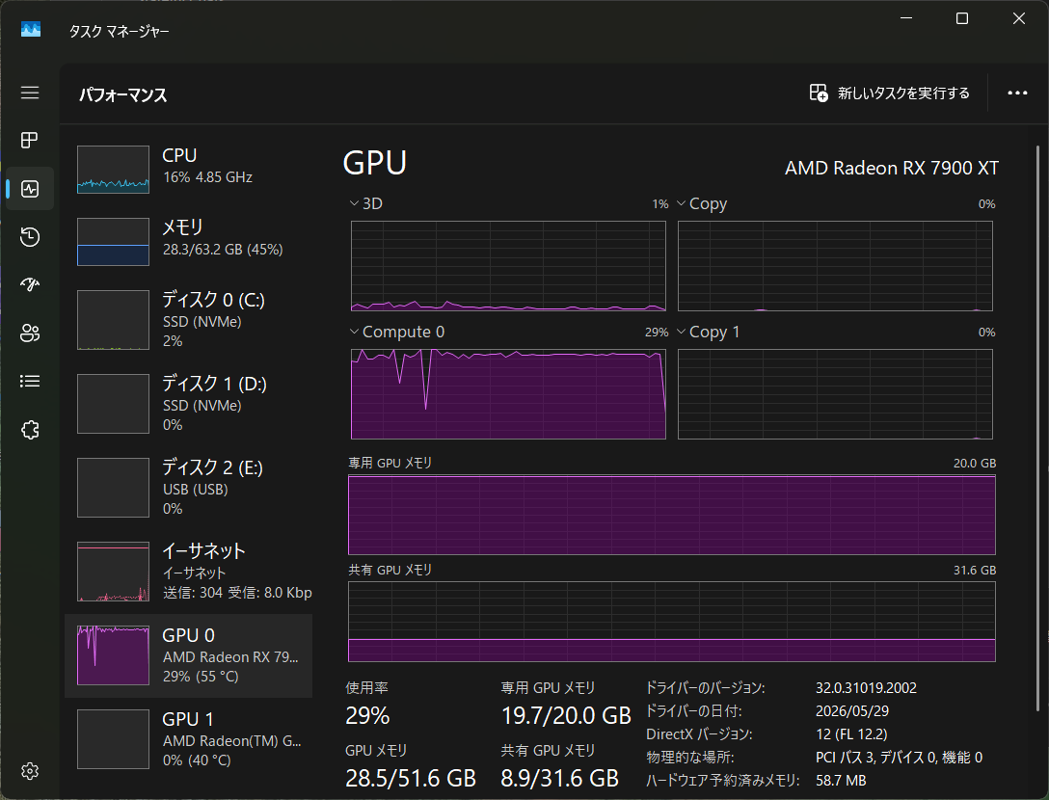Screen dimensions: 1049x800
Task: Open the Users page icon
Action: (30, 333)
